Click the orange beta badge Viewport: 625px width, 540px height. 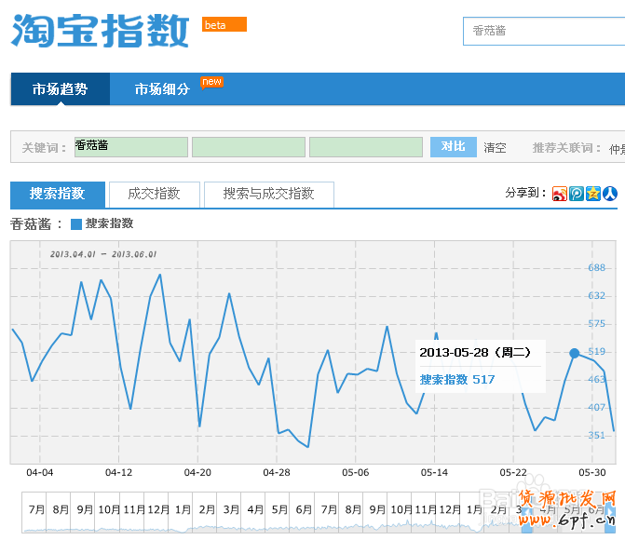click(x=224, y=24)
